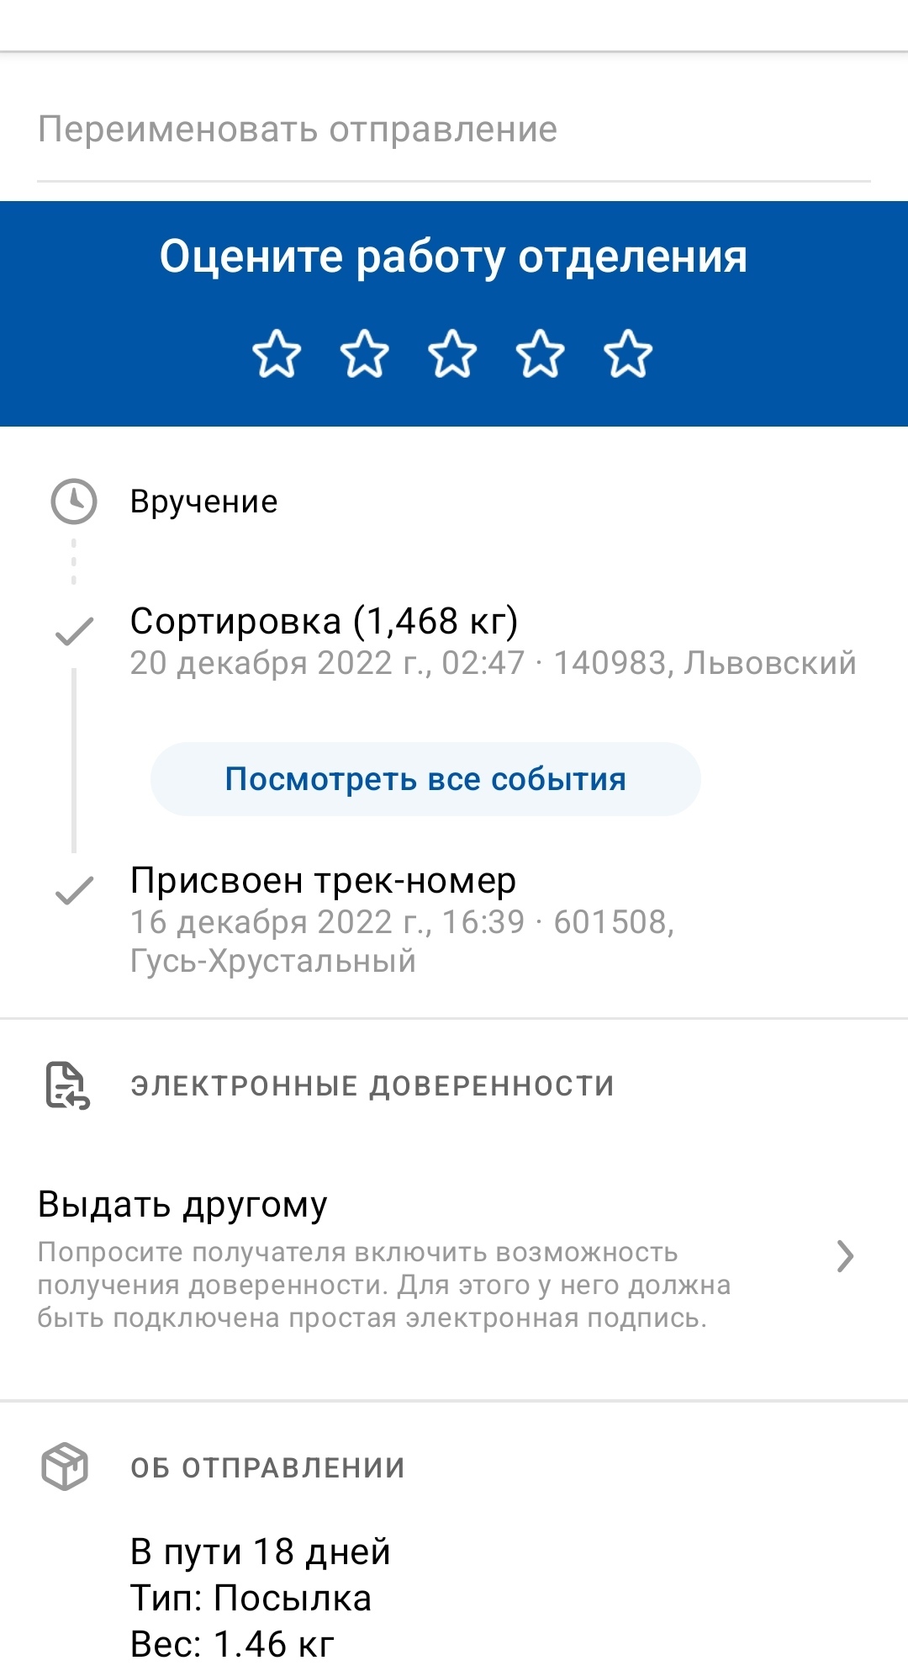
Task: Select the fourth rating star
Action: (541, 354)
